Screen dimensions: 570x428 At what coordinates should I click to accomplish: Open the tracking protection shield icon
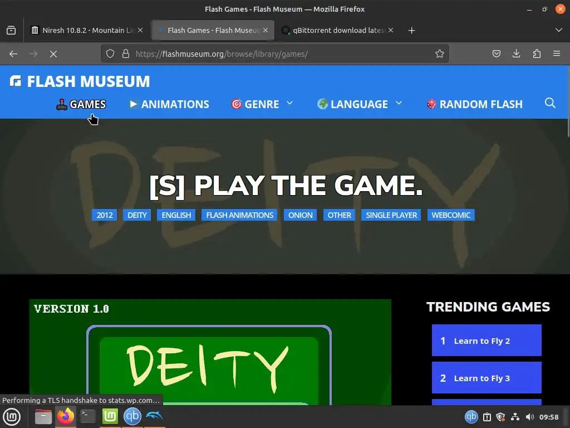tap(110, 54)
